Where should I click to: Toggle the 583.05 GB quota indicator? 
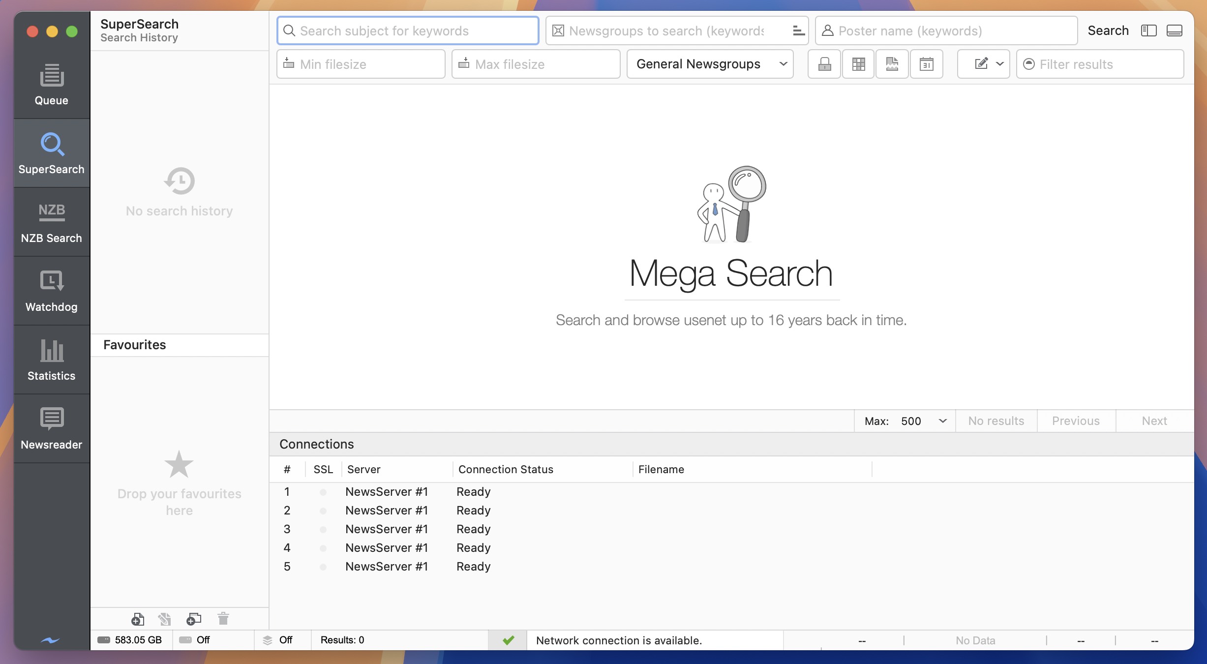(130, 640)
